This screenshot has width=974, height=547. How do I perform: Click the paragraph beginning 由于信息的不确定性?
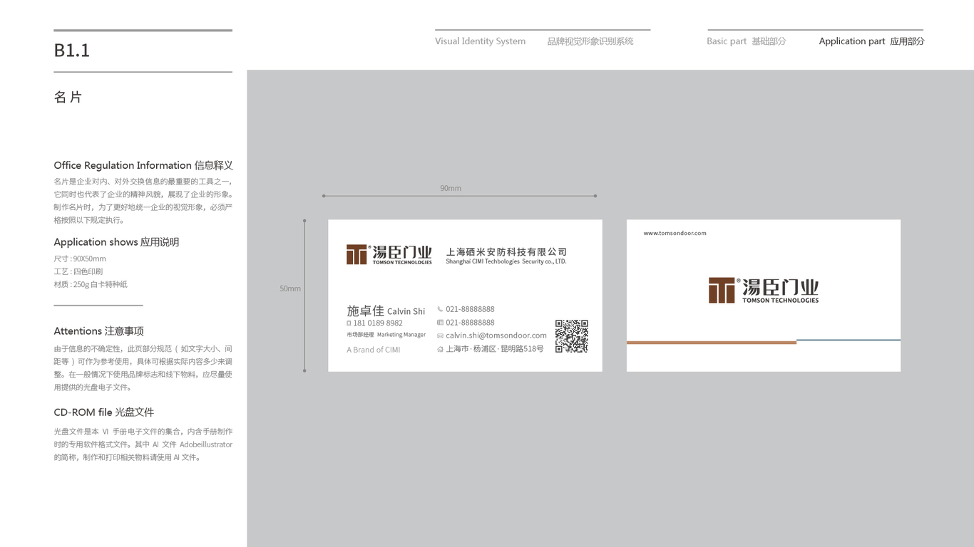pos(143,368)
